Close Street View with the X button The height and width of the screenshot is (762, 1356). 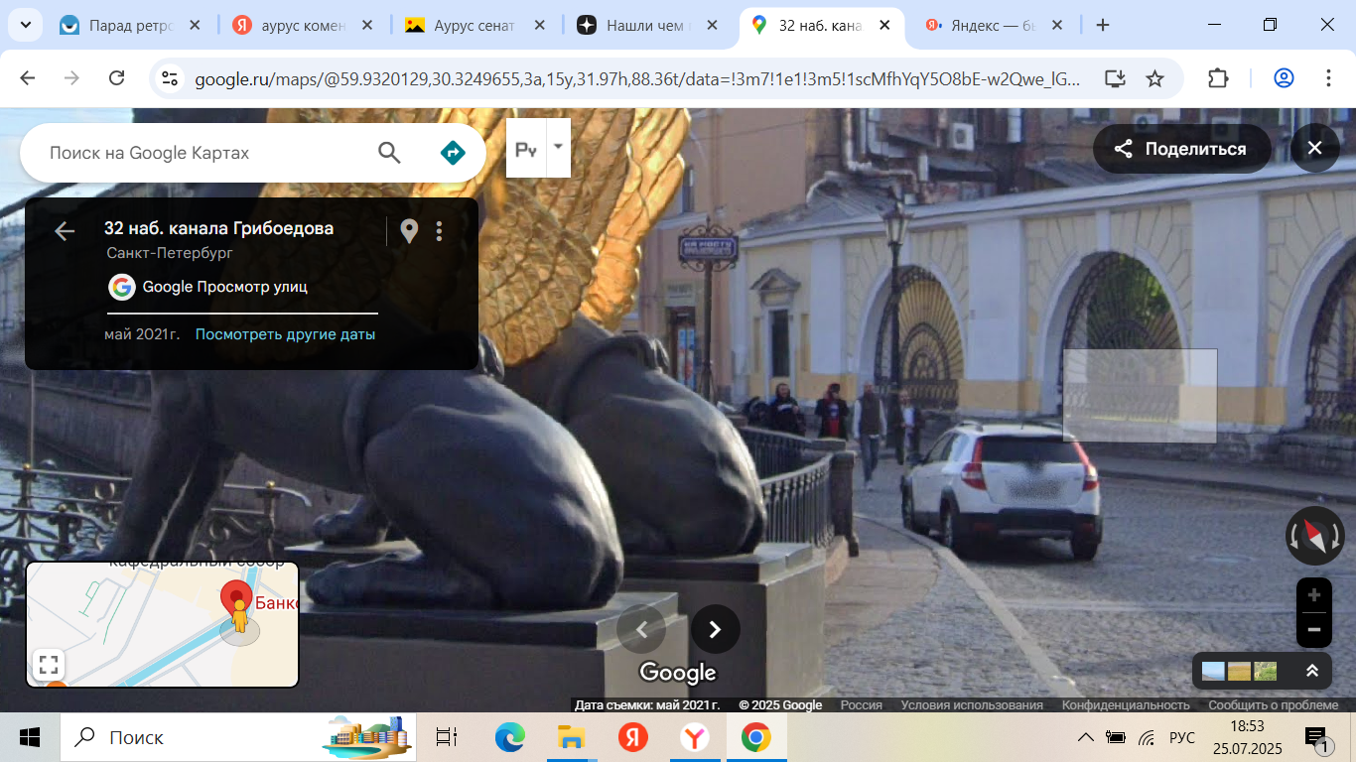pos(1314,149)
